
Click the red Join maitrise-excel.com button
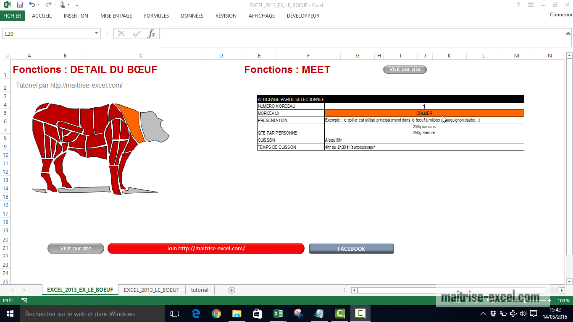206,249
